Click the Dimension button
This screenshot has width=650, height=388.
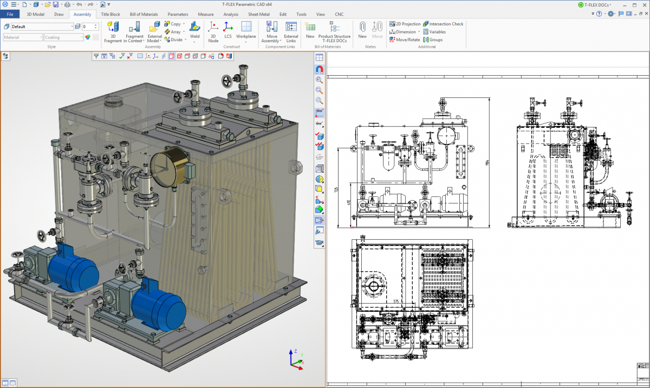point(402,32)
